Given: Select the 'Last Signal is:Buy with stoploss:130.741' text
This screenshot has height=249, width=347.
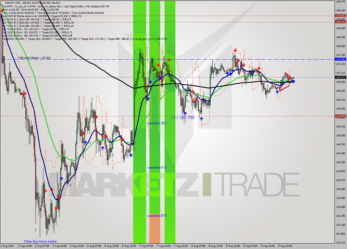Looking at the screenshot, I should (x=86, y=6).
